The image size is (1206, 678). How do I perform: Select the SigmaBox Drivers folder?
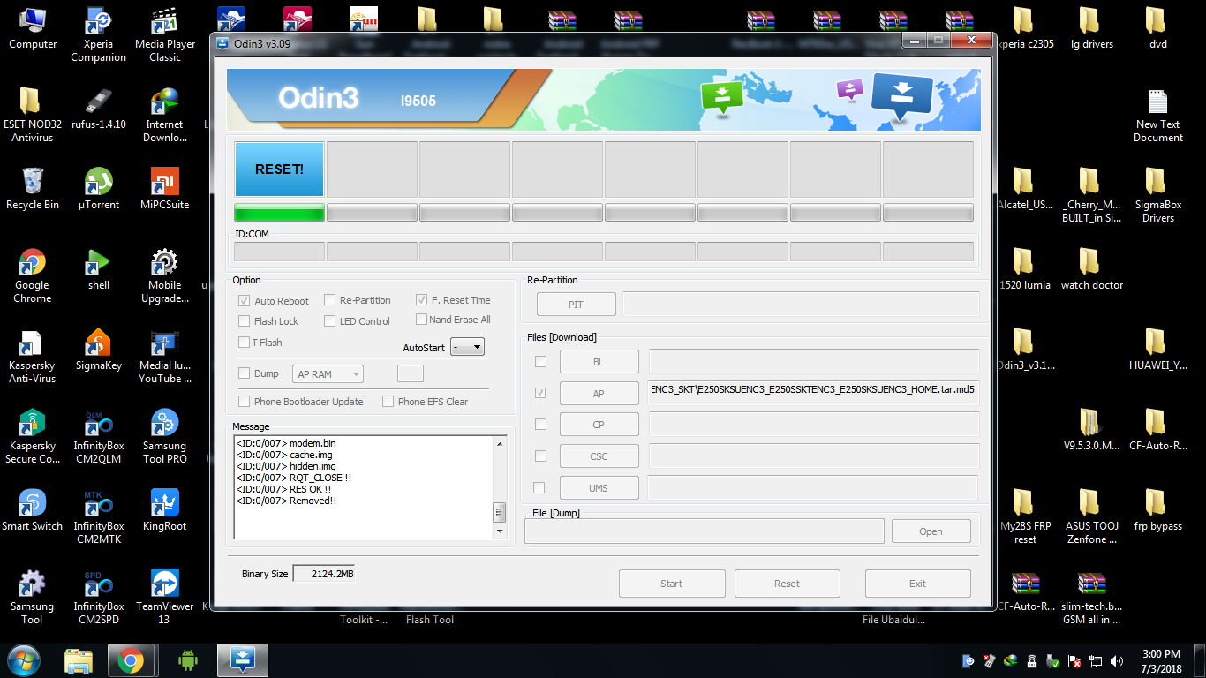[x=1157, y=195]
